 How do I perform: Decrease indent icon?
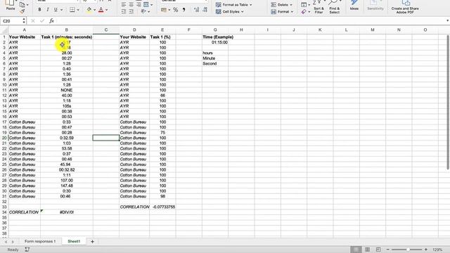pos(124,11)
